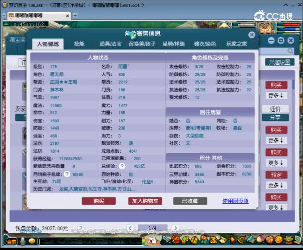
Task: Click the grey 已收藏 button
Action: pyautogui.click(x=190, y=201)
